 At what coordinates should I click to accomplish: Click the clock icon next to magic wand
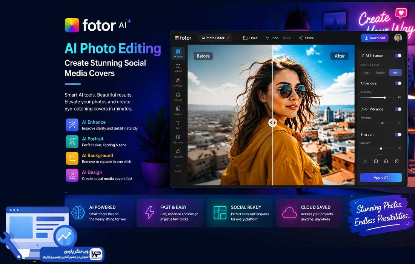[x=375, y=161]
